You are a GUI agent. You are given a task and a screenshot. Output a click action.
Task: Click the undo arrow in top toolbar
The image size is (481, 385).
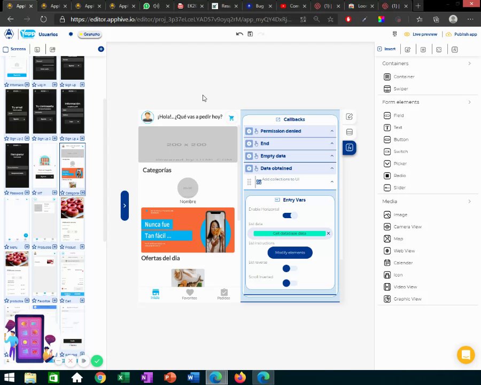(x=239, y=34)
